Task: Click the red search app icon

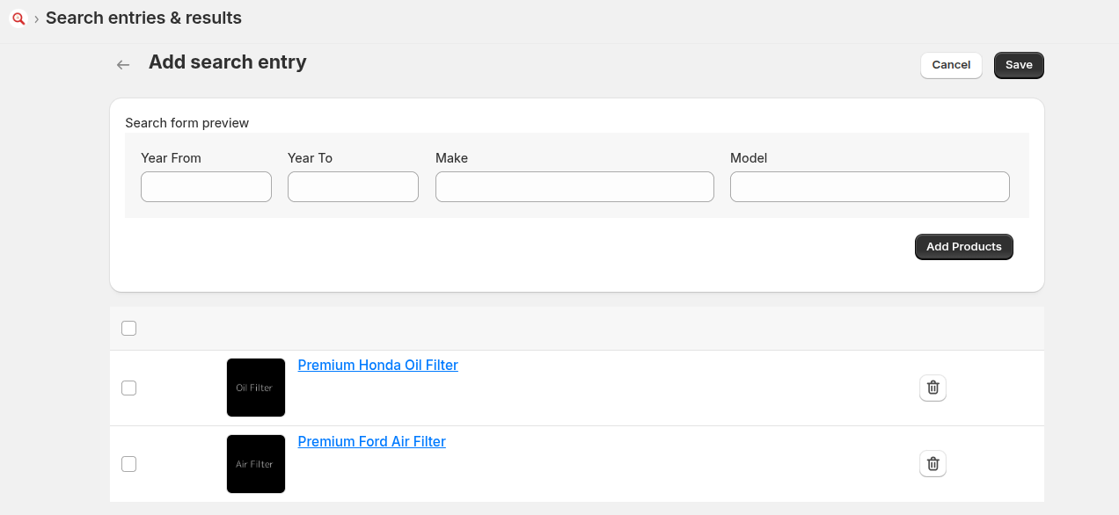Action: click(x=18, y=18)
